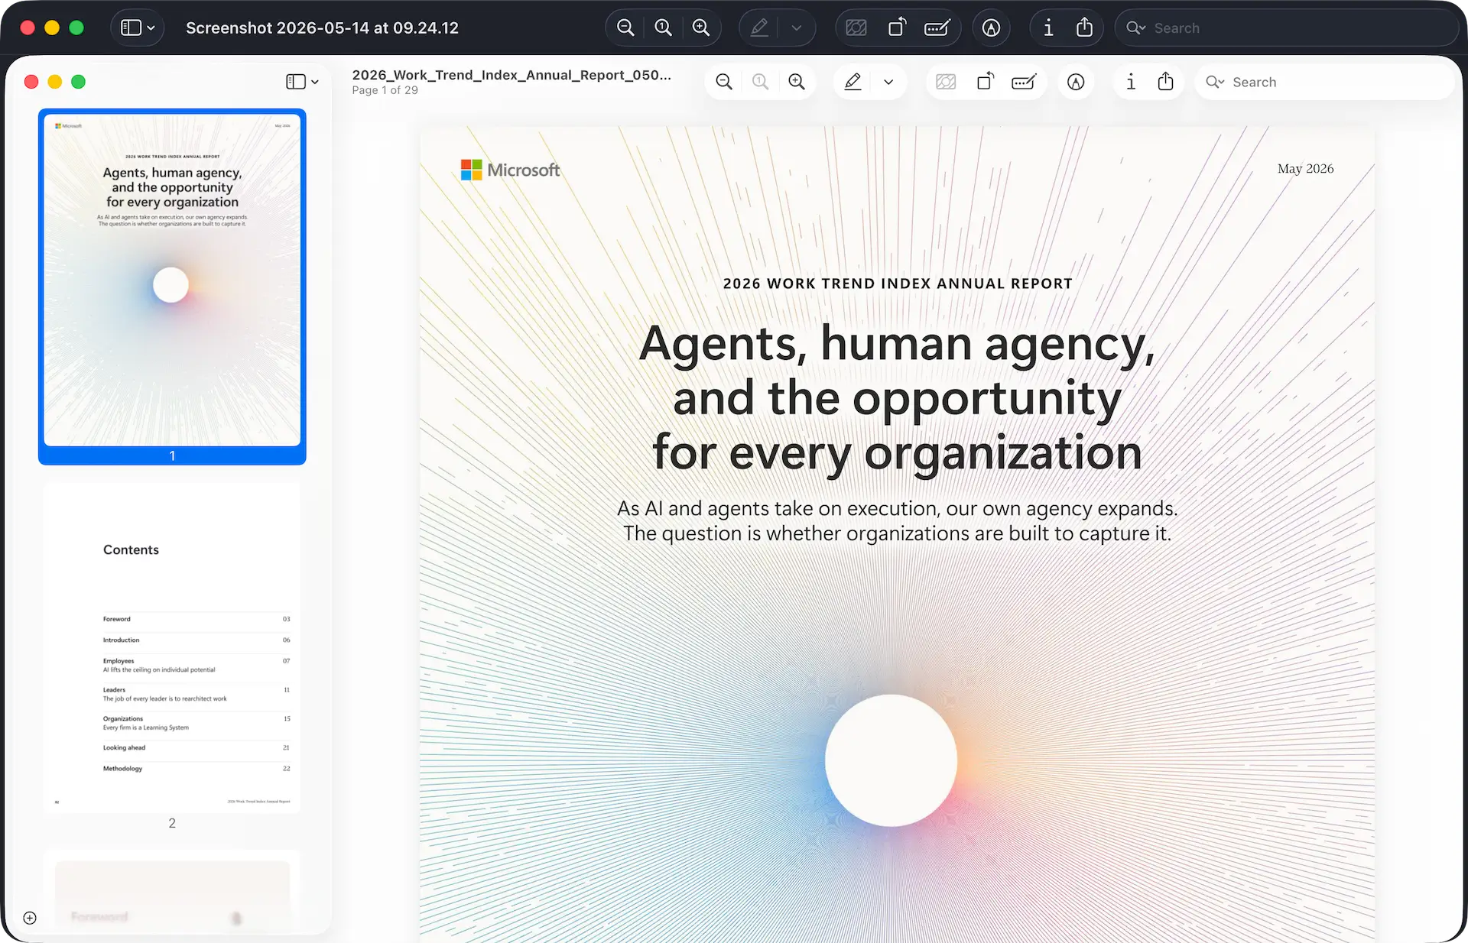Zoom in on the PDF in inner window
Screen dimensions: 1468x943
click(797, 82)
